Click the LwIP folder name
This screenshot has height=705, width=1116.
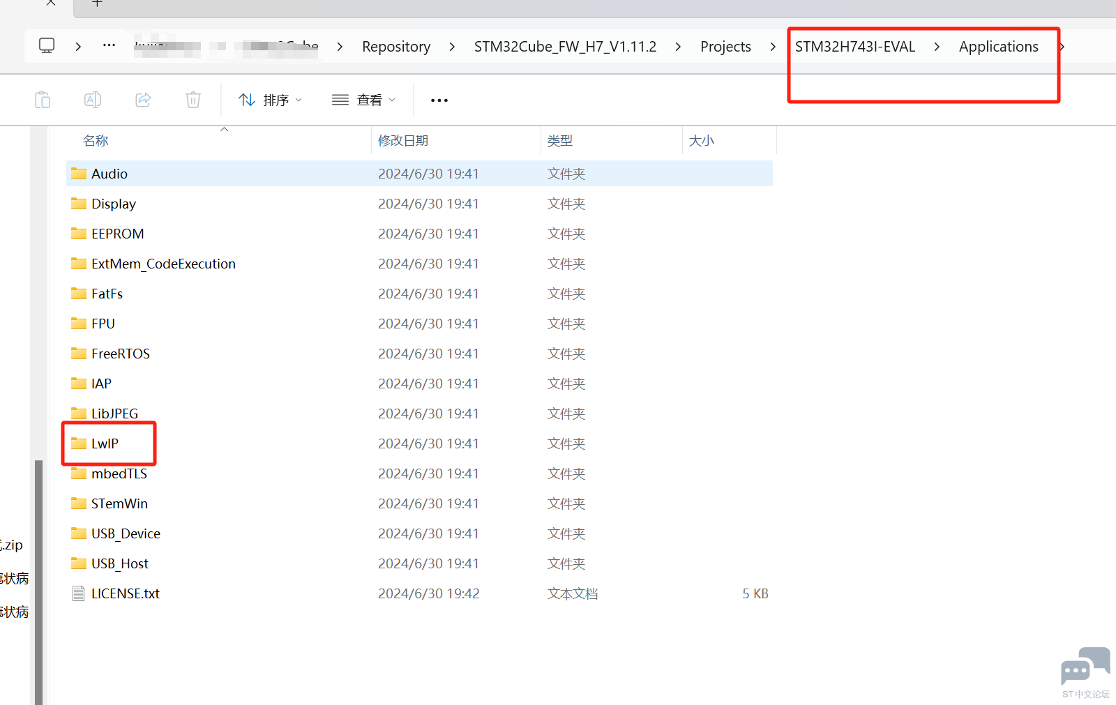pos(105,444)
